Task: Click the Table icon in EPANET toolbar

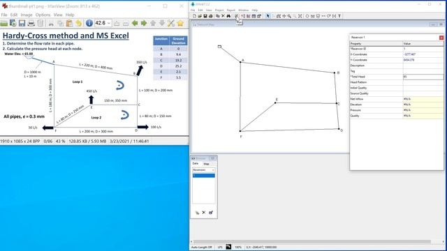Action: click(254, 16)
